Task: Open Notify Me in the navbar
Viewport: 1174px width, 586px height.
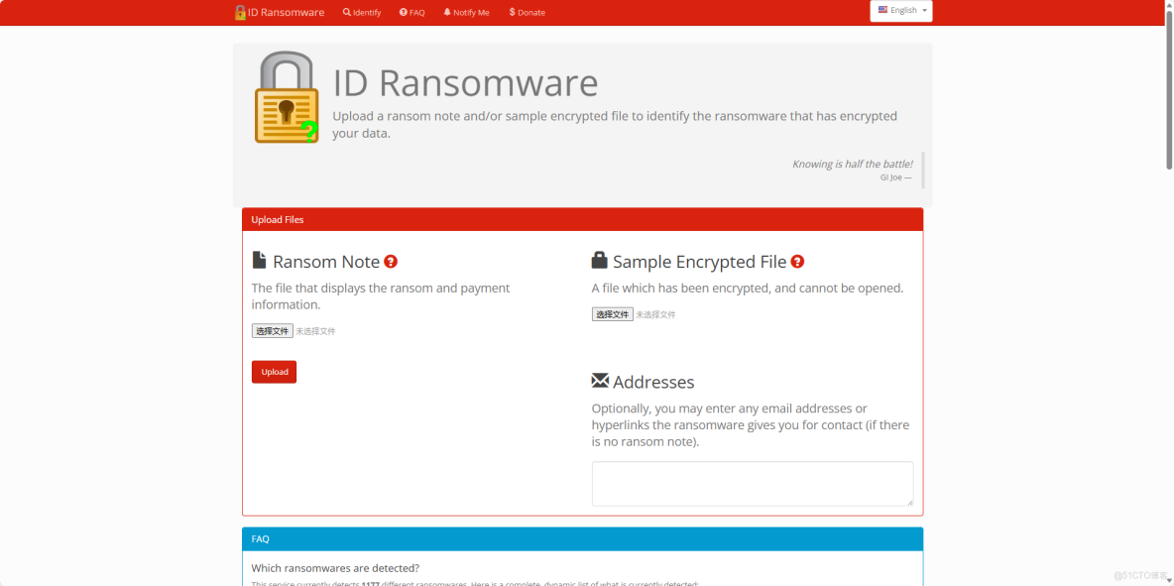Action: click(466, 12)
